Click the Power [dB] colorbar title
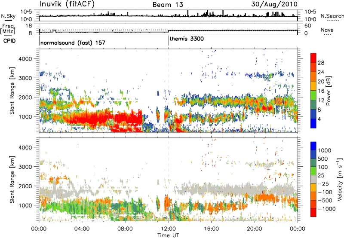Screen dimensions: 344x238 [x=328, y=91]
